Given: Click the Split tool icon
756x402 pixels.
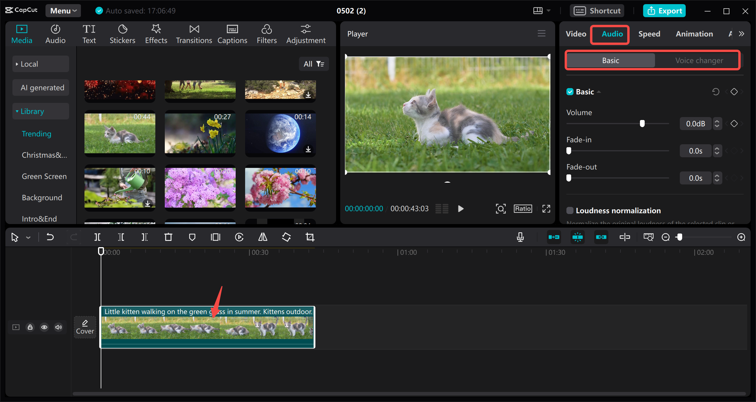Looking at the screenshot, I should click(98, 237).
